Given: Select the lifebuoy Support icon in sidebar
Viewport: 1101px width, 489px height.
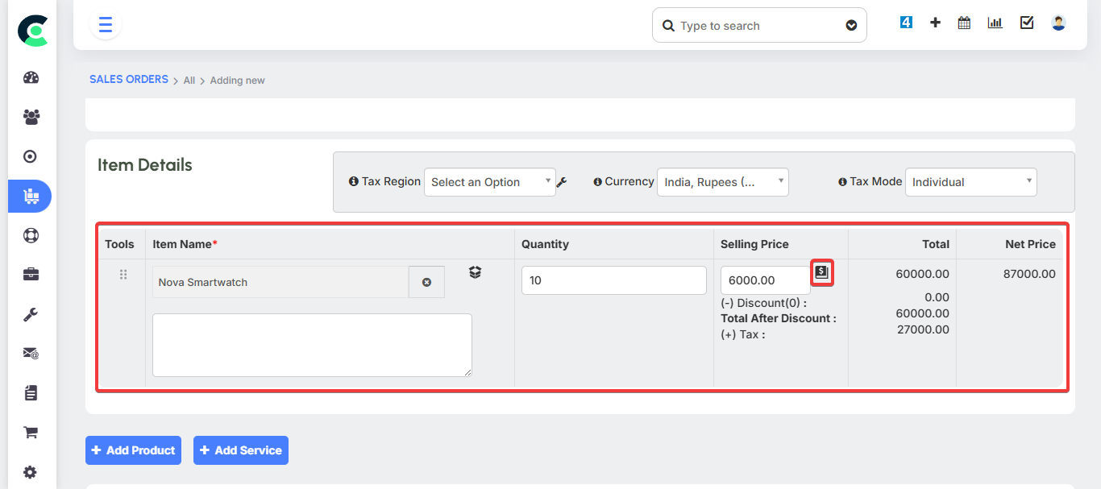Looking at the screenshot, I should tap(30, 235).
